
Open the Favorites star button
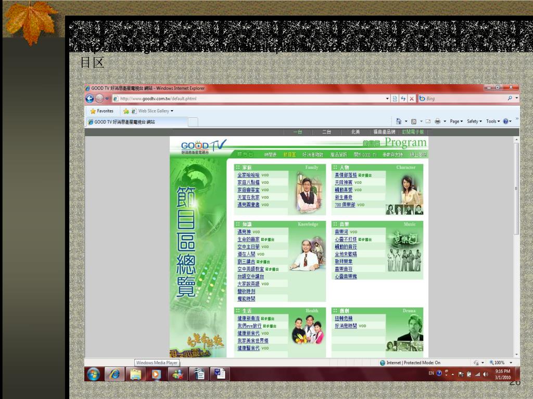(101, 111)
